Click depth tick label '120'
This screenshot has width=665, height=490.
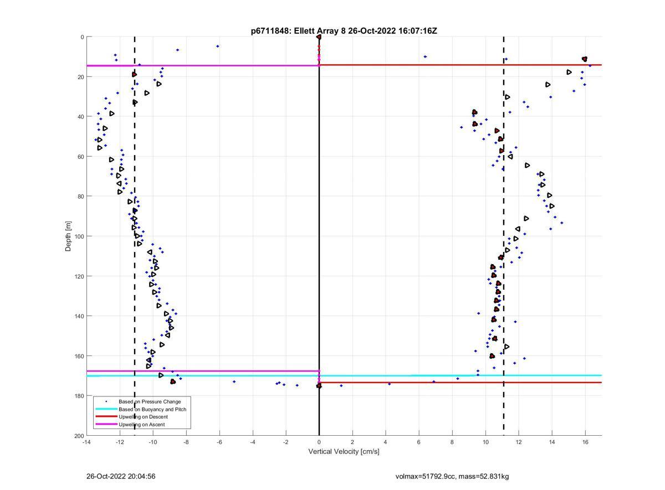[79, 276]
